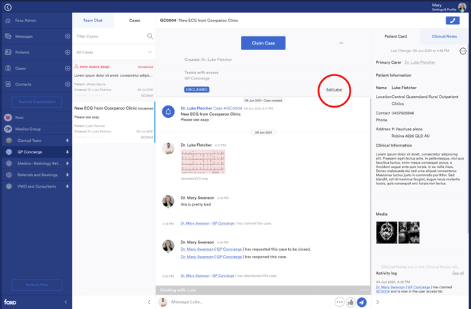This screenshot has height=309, width=471.
Task: Switch to the Cases tab
Action: [x=135, y=21]
